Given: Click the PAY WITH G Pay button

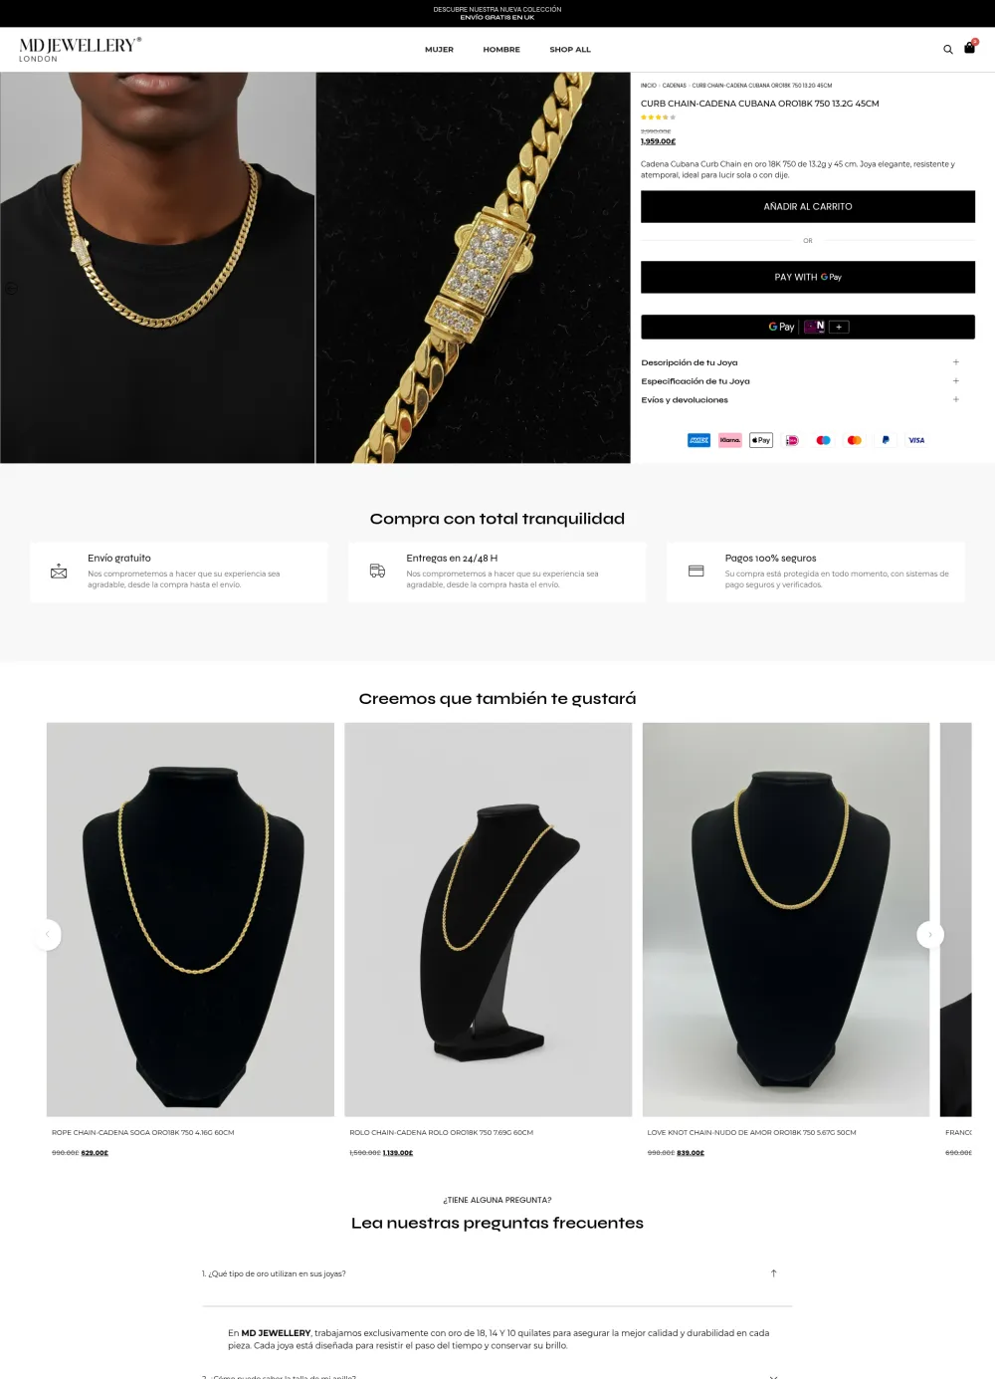Looking at the screenshot, I should coord(808,278).
